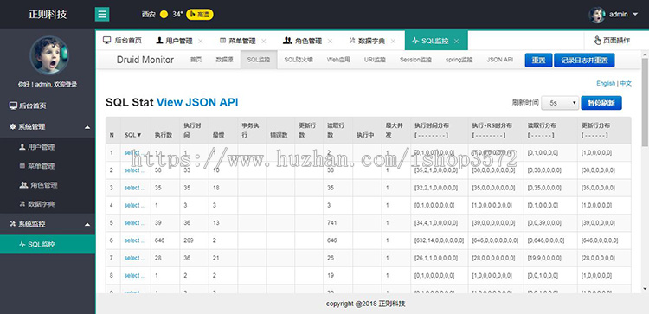Image resolution: width=649 pixels, height=314 pixels.
Task: Open the 5s refresh interval dropdown
Action: 560,103
